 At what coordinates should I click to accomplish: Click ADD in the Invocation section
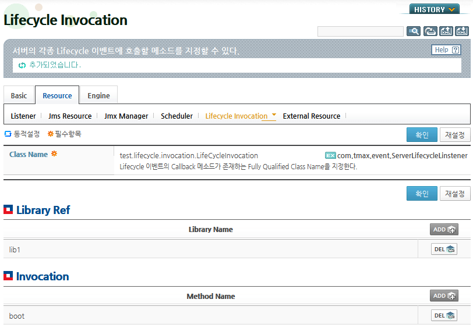[444, 296]
